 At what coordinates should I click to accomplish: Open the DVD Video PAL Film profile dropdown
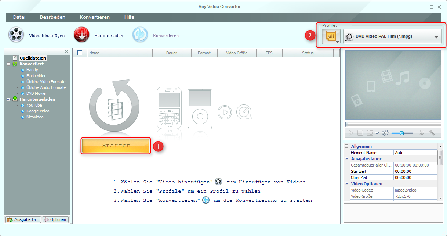pos(436,36)
